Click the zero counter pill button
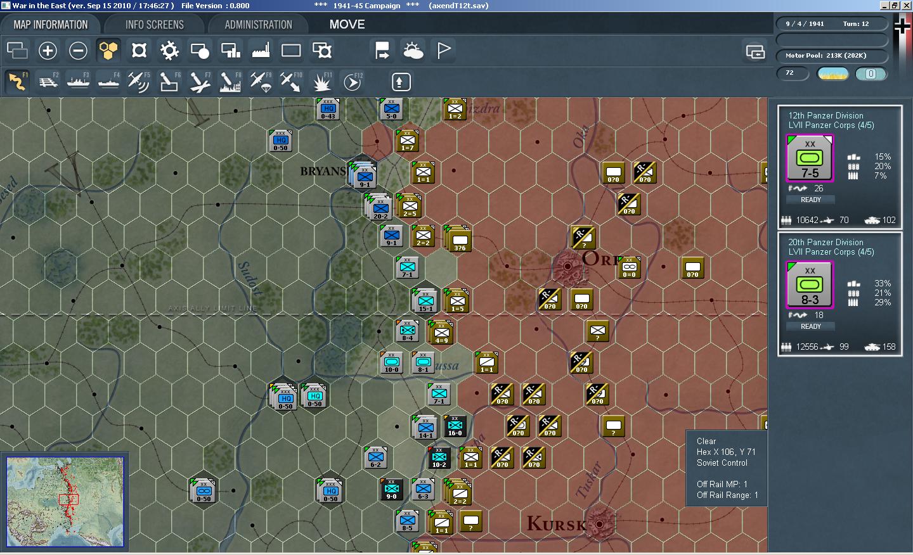 click(x=871, y=73)
